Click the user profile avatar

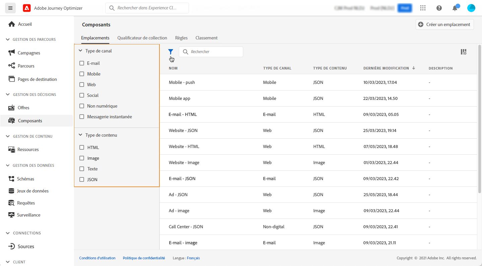click(471, 8)
